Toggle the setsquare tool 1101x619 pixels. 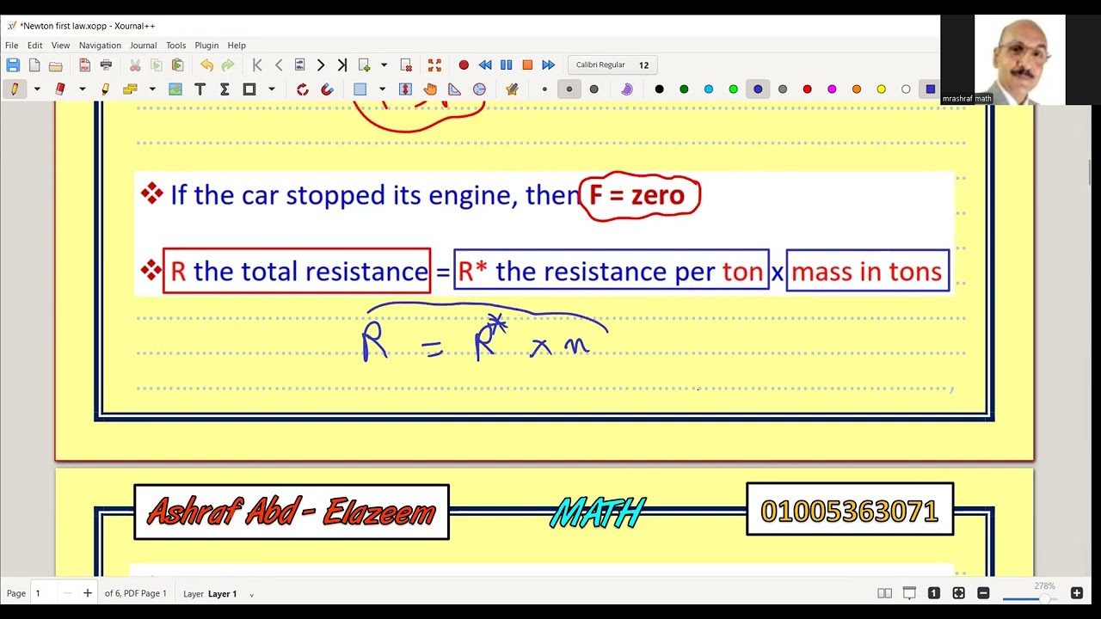pos(454,89)
